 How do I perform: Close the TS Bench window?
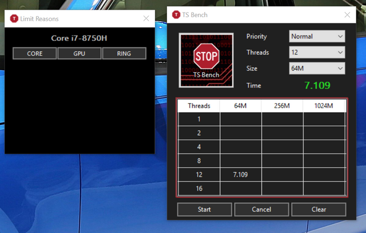point(347,15)
